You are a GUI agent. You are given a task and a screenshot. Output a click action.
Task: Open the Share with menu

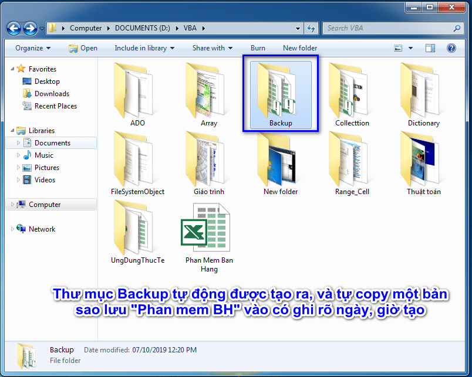coord(212,48)
